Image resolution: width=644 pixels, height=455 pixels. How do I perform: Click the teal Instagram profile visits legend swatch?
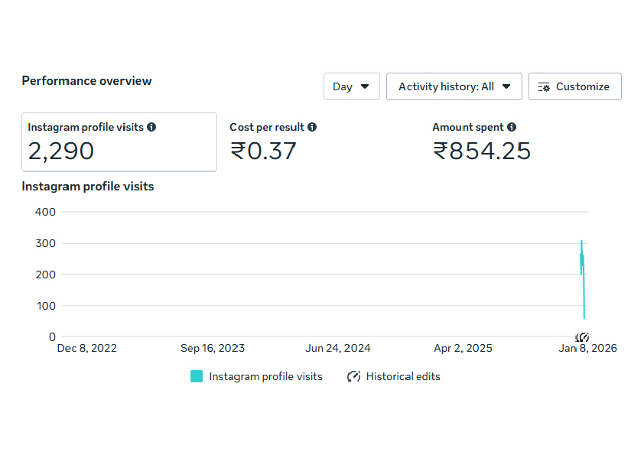(197, 376)
